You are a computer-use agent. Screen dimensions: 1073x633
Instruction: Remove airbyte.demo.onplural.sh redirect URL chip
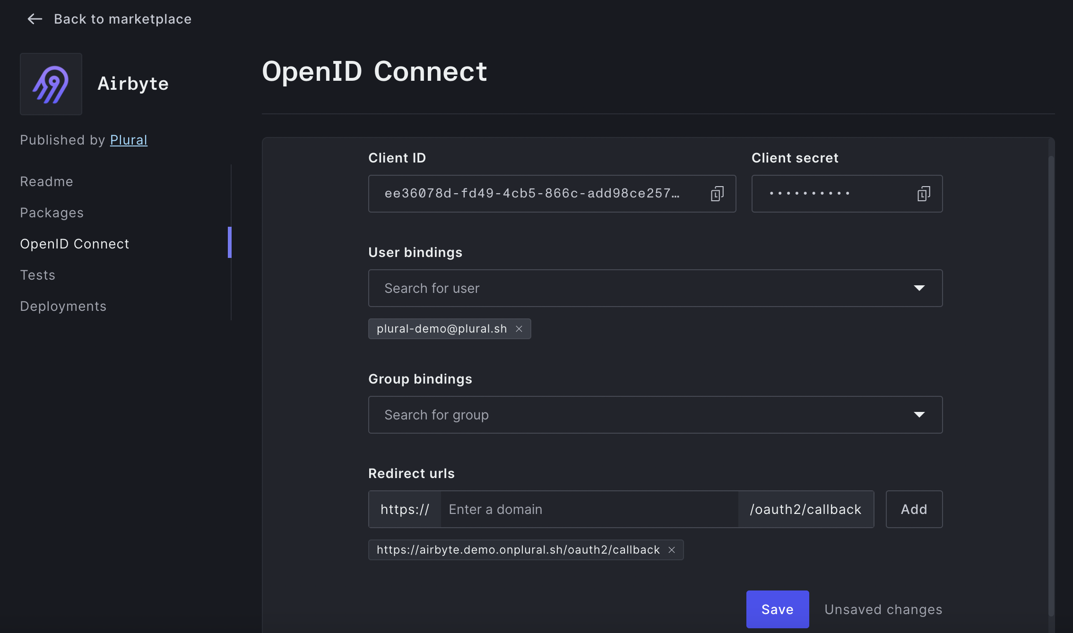click(672, 550)
